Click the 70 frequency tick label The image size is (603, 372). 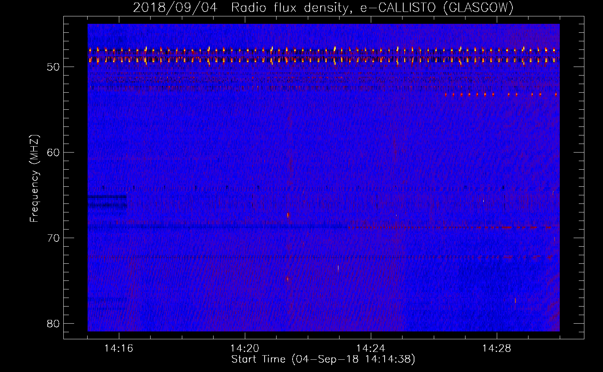(53, 238)
